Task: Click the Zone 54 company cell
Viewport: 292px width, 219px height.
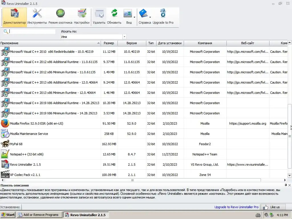Action: tap(205, 175)
